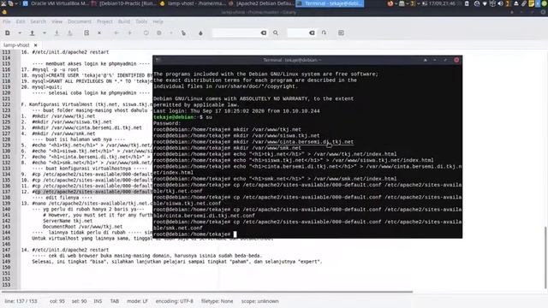Open the Color Chooser tool
Viewport: 548px width, 308px height.
(200, 33)
